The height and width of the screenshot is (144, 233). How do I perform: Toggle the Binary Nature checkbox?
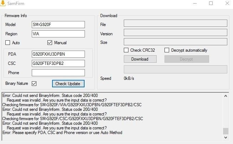pos(34,83)
